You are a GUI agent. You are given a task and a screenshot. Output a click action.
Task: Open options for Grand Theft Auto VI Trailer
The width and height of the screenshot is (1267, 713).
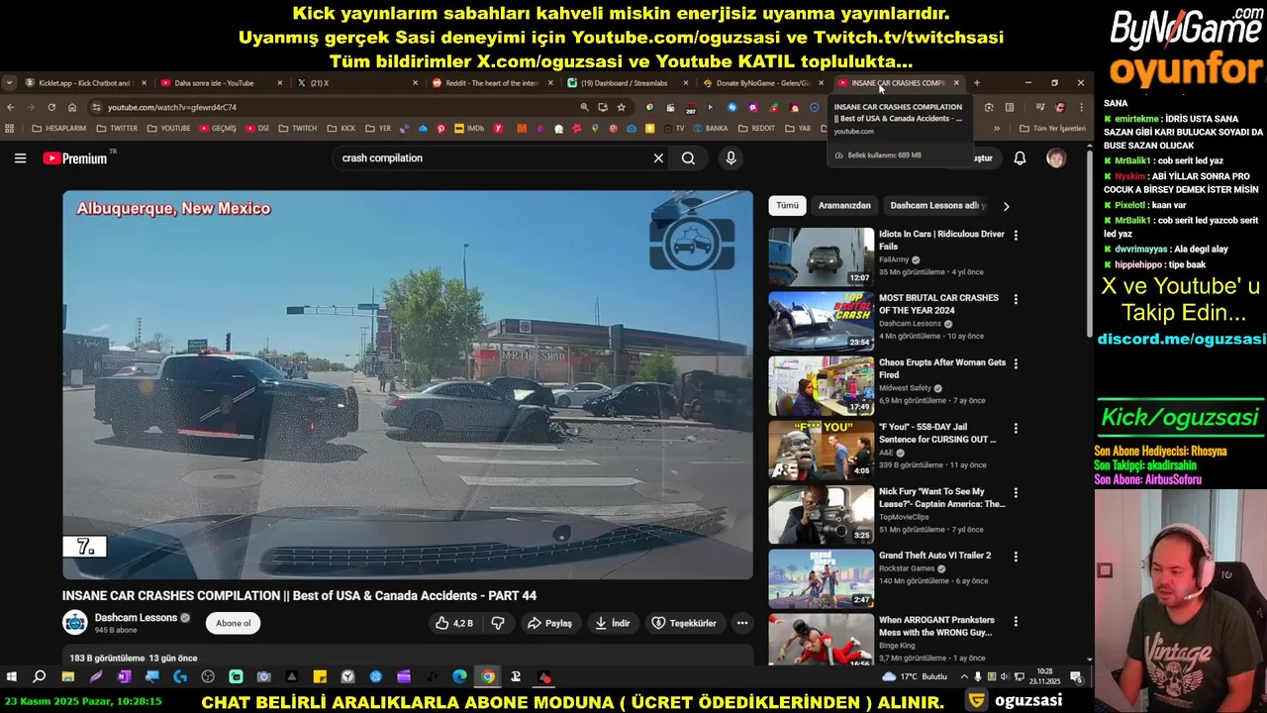(x=1016, y=557)
